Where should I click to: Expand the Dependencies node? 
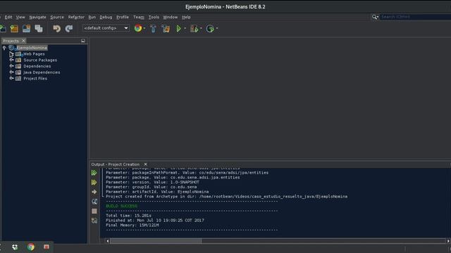[x=11, y=66]
